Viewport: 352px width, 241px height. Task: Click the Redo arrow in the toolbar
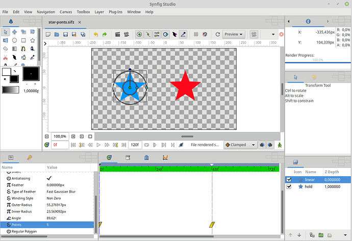tap(105, 34)
